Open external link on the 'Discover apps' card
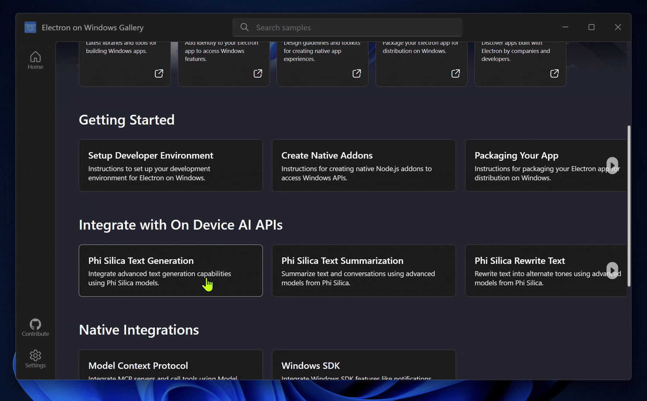The width and height of the screenshot is (647, 401). coord(554,74)
